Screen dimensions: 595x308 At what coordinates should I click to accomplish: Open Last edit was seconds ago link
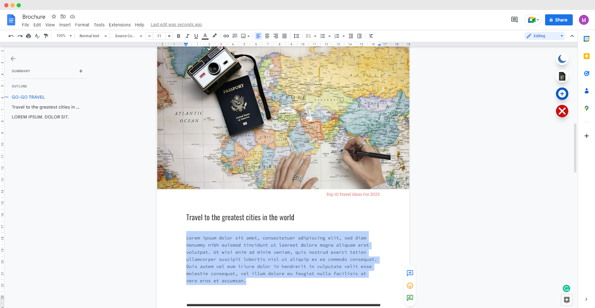click(x=176, y=25)
